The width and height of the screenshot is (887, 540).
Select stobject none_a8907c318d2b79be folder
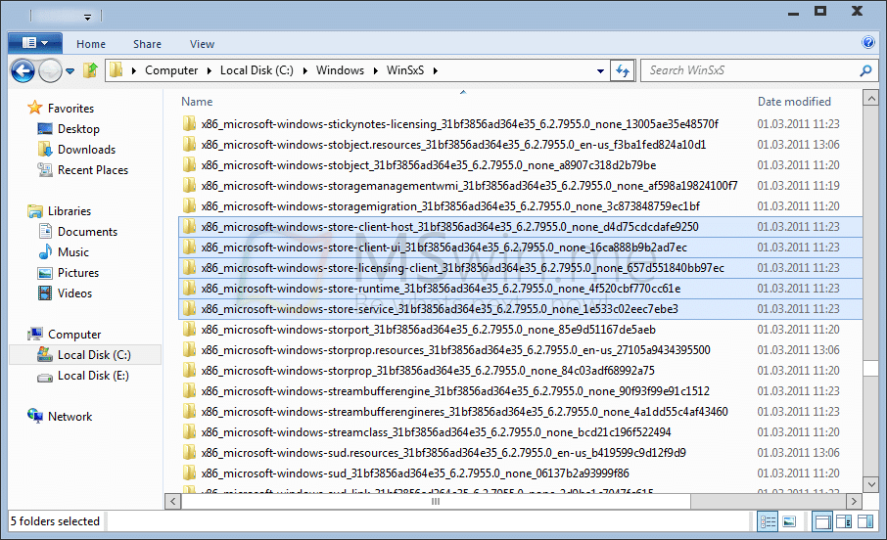point(429,165)
